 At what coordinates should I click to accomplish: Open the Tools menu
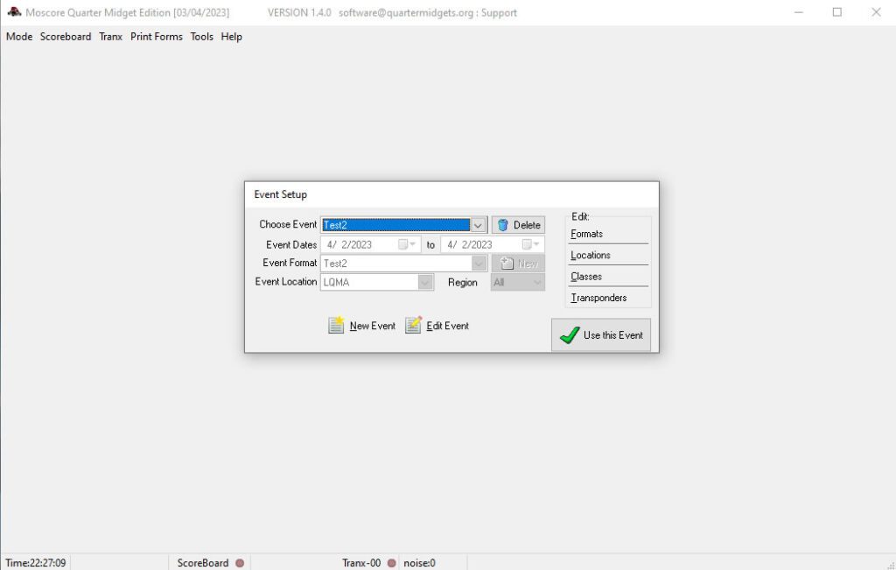[x=202, y=37]
